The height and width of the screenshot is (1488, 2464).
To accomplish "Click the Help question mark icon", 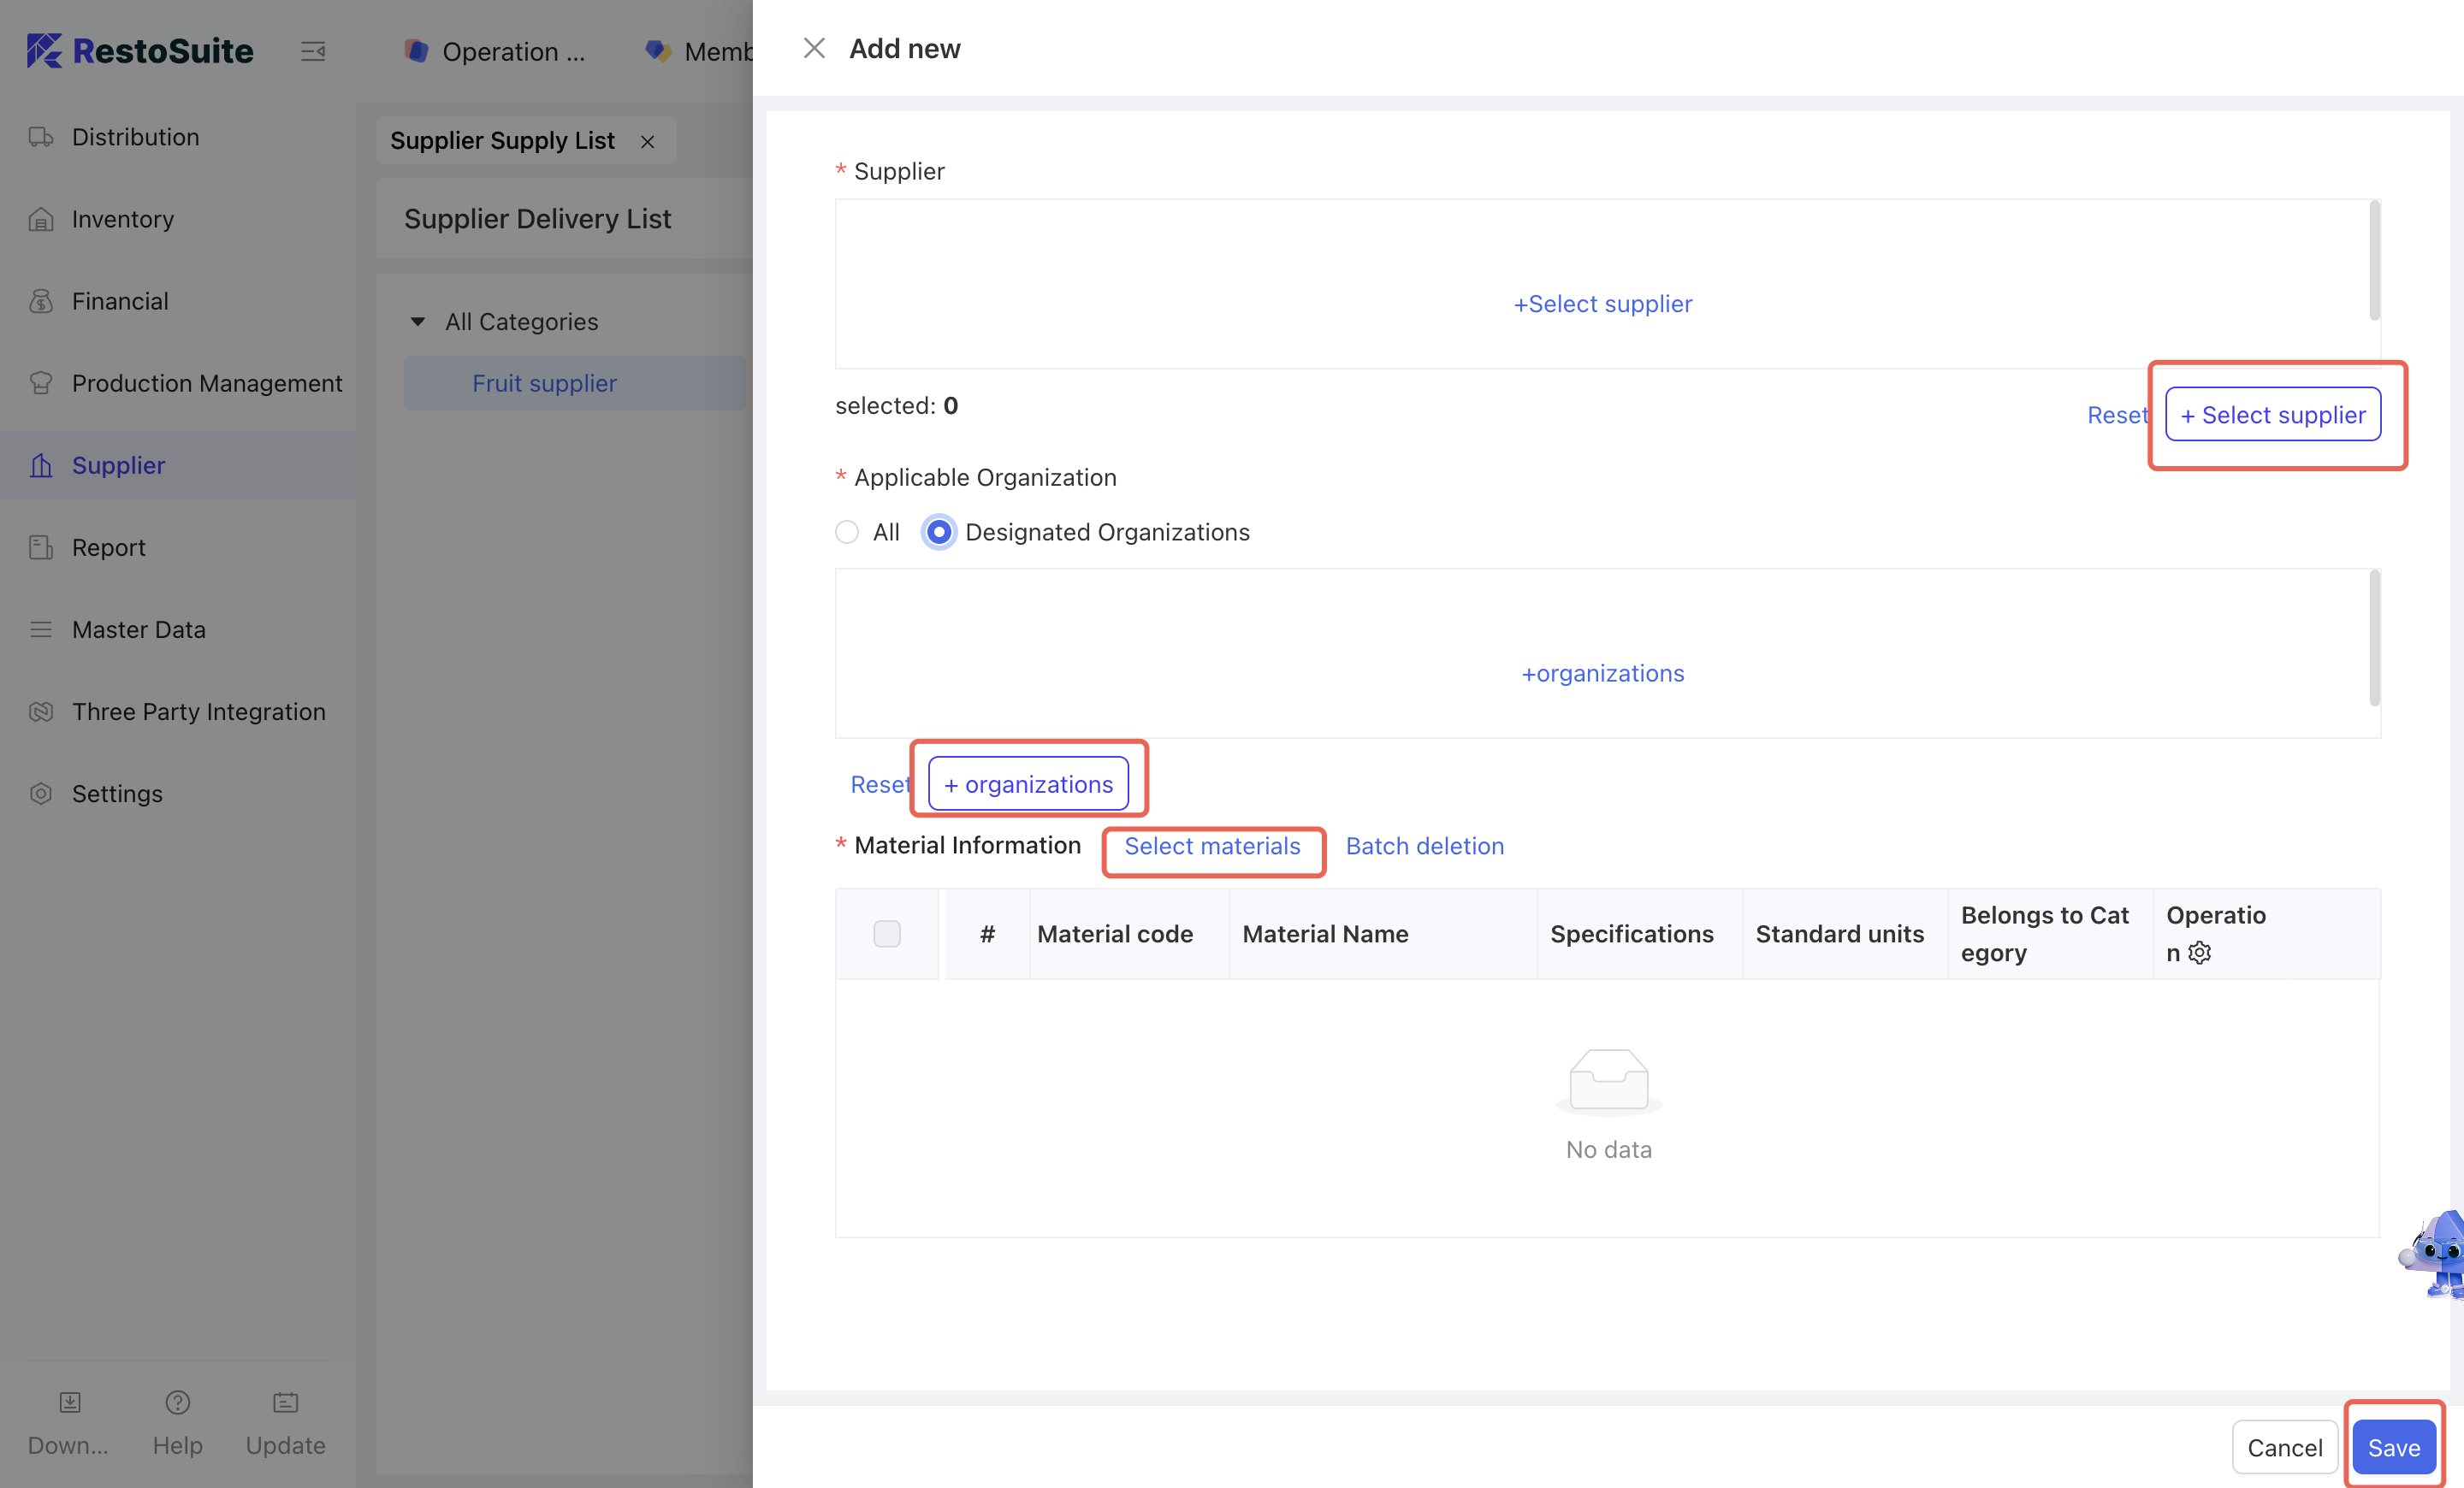I will [177, 1402].
